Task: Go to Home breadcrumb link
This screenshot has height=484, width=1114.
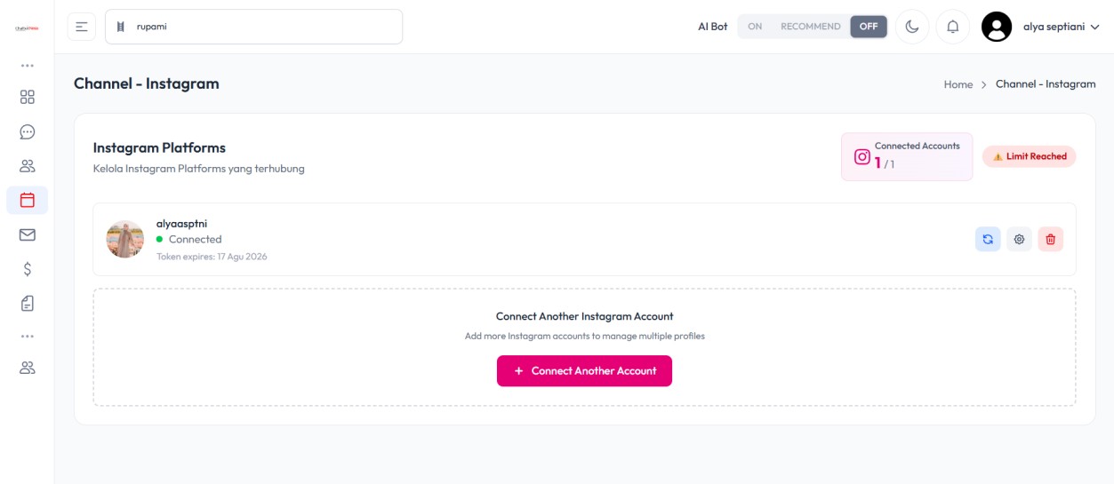Action: pos(958,84)
